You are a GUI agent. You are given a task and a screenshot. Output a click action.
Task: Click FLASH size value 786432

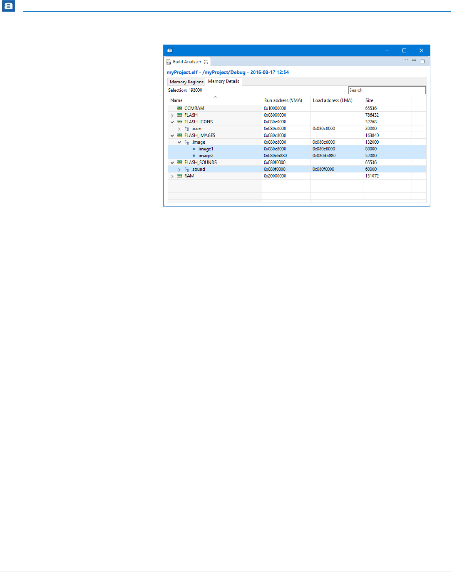372,115
